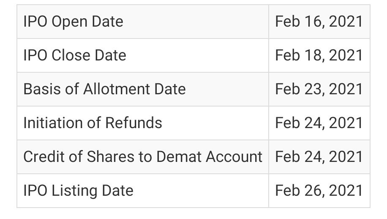The image size is (387, 219).
Task: Click the Credit of Shares date value
Action: (x=319, y=156)
